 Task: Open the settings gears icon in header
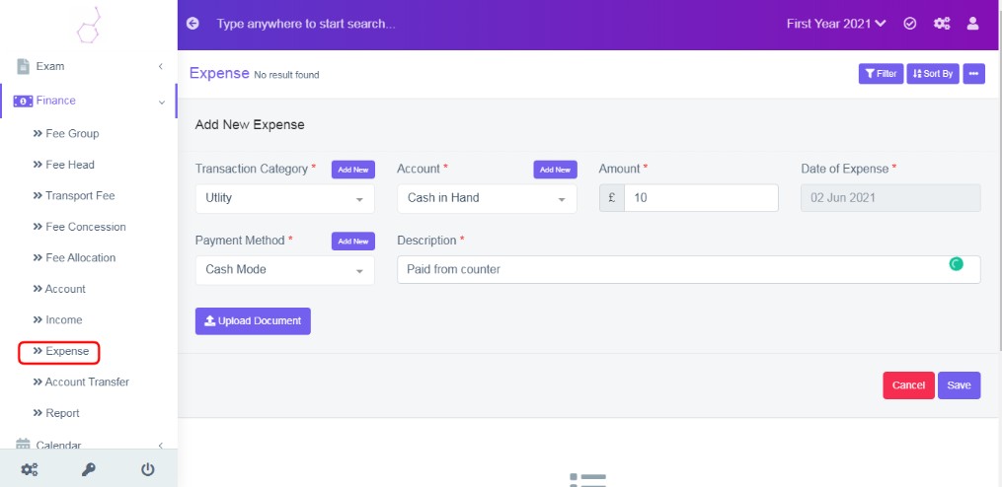942,24
